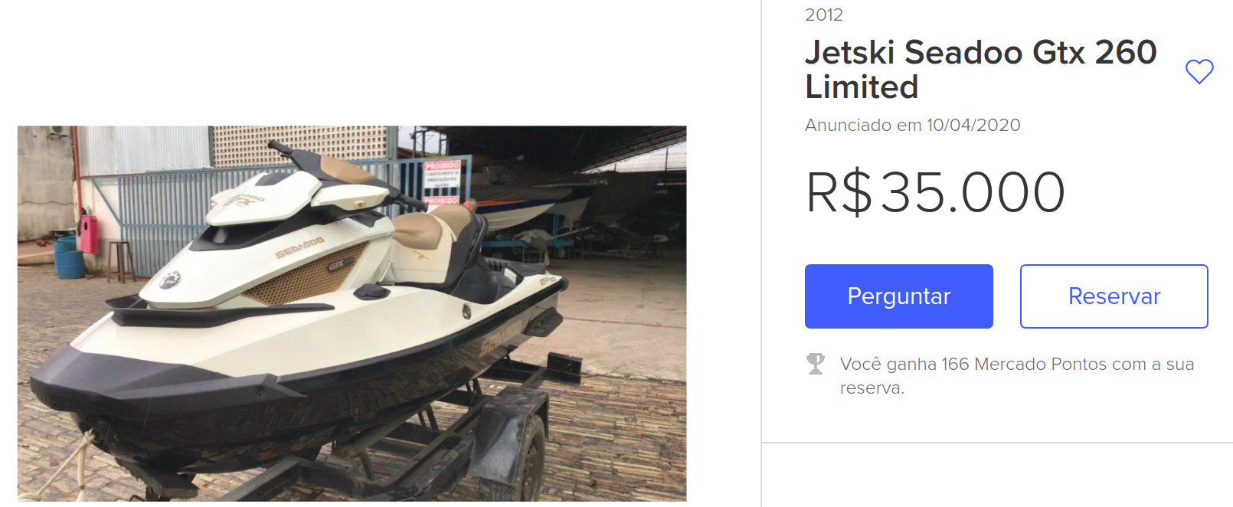The height and width of the screenshot is (507, 1233).
Task: Click the SEA-DOO lettering on the jetski hood
Action: (299, 247)
